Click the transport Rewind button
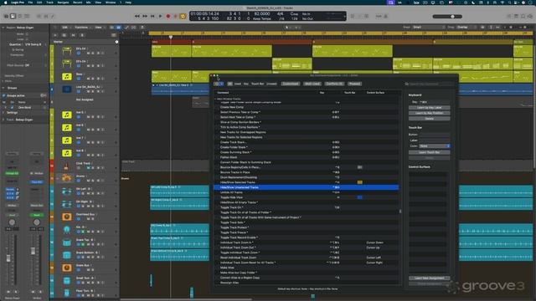The height and width of the screenshot is (301, 536). (137, 16)
